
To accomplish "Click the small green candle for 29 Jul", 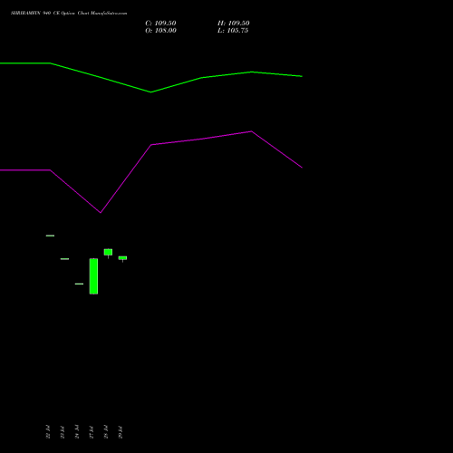I will (x=122, y=258).
